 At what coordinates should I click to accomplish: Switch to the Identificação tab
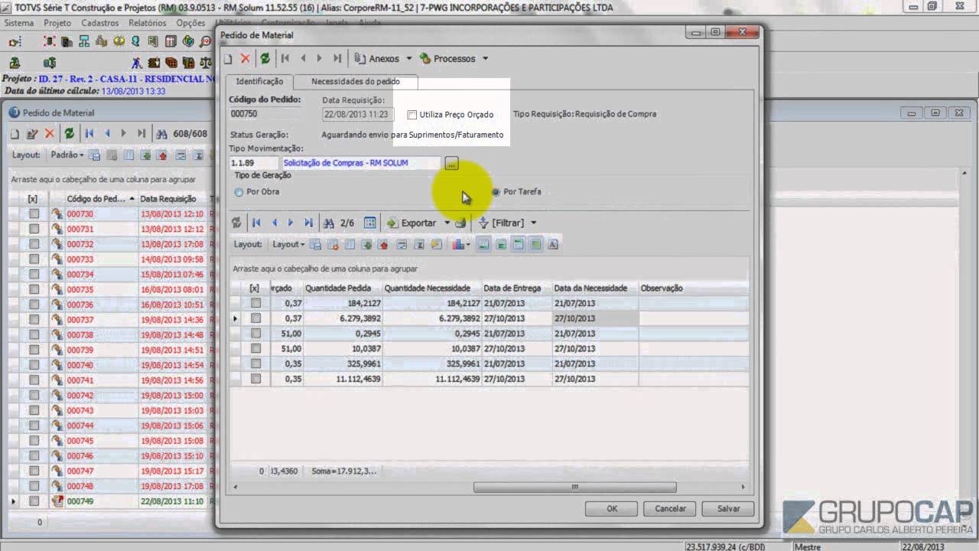click(259, 81)
